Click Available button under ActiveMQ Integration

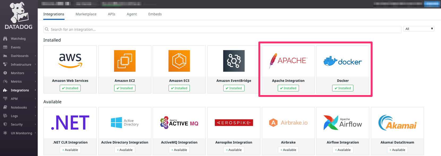click(179, 150)
